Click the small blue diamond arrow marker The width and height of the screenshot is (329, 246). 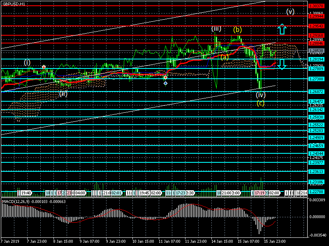coord(165,83)
